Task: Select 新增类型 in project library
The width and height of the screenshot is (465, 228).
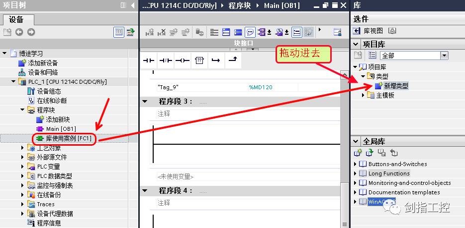Action: pyautogui.click(x=396, y=86)
